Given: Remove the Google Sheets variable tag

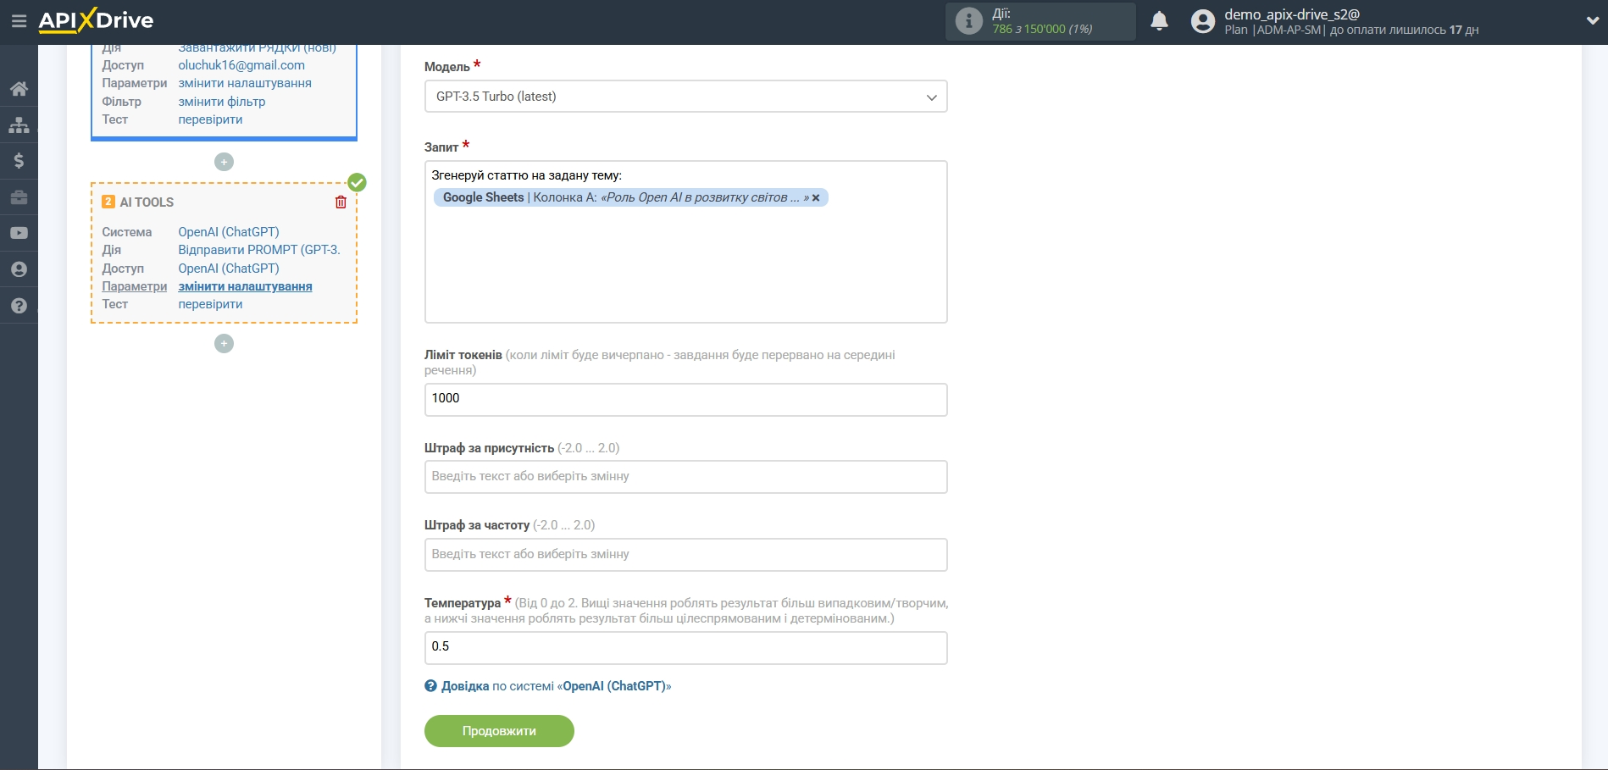Looking at the screenshot, I should 816,197.
